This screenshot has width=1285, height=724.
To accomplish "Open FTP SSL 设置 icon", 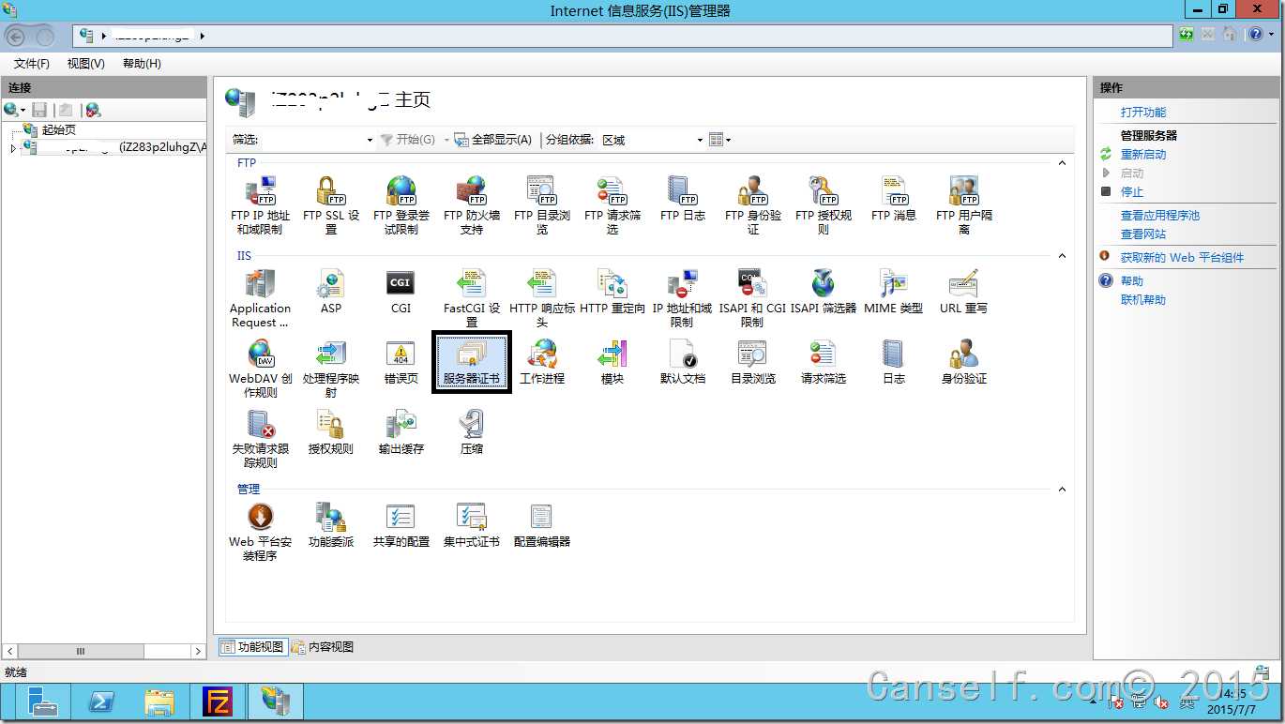I will (x=331, y=204).
